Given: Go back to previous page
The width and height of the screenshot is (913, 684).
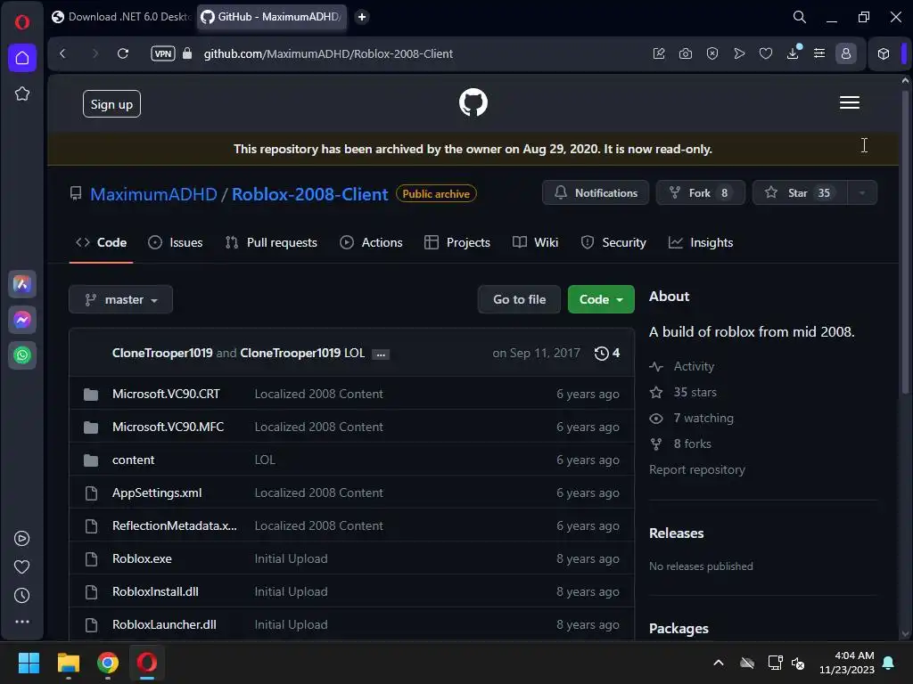Looking at the screenshot, I should click(x=63, y=53).
